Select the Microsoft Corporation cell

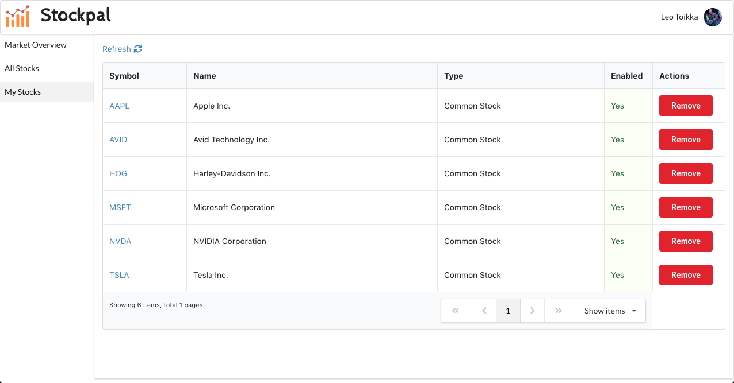(x=312, y=207)
